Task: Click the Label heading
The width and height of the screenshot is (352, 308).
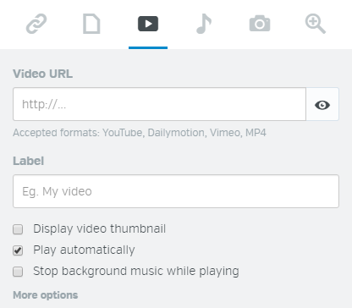Action: tap(28, 161)
